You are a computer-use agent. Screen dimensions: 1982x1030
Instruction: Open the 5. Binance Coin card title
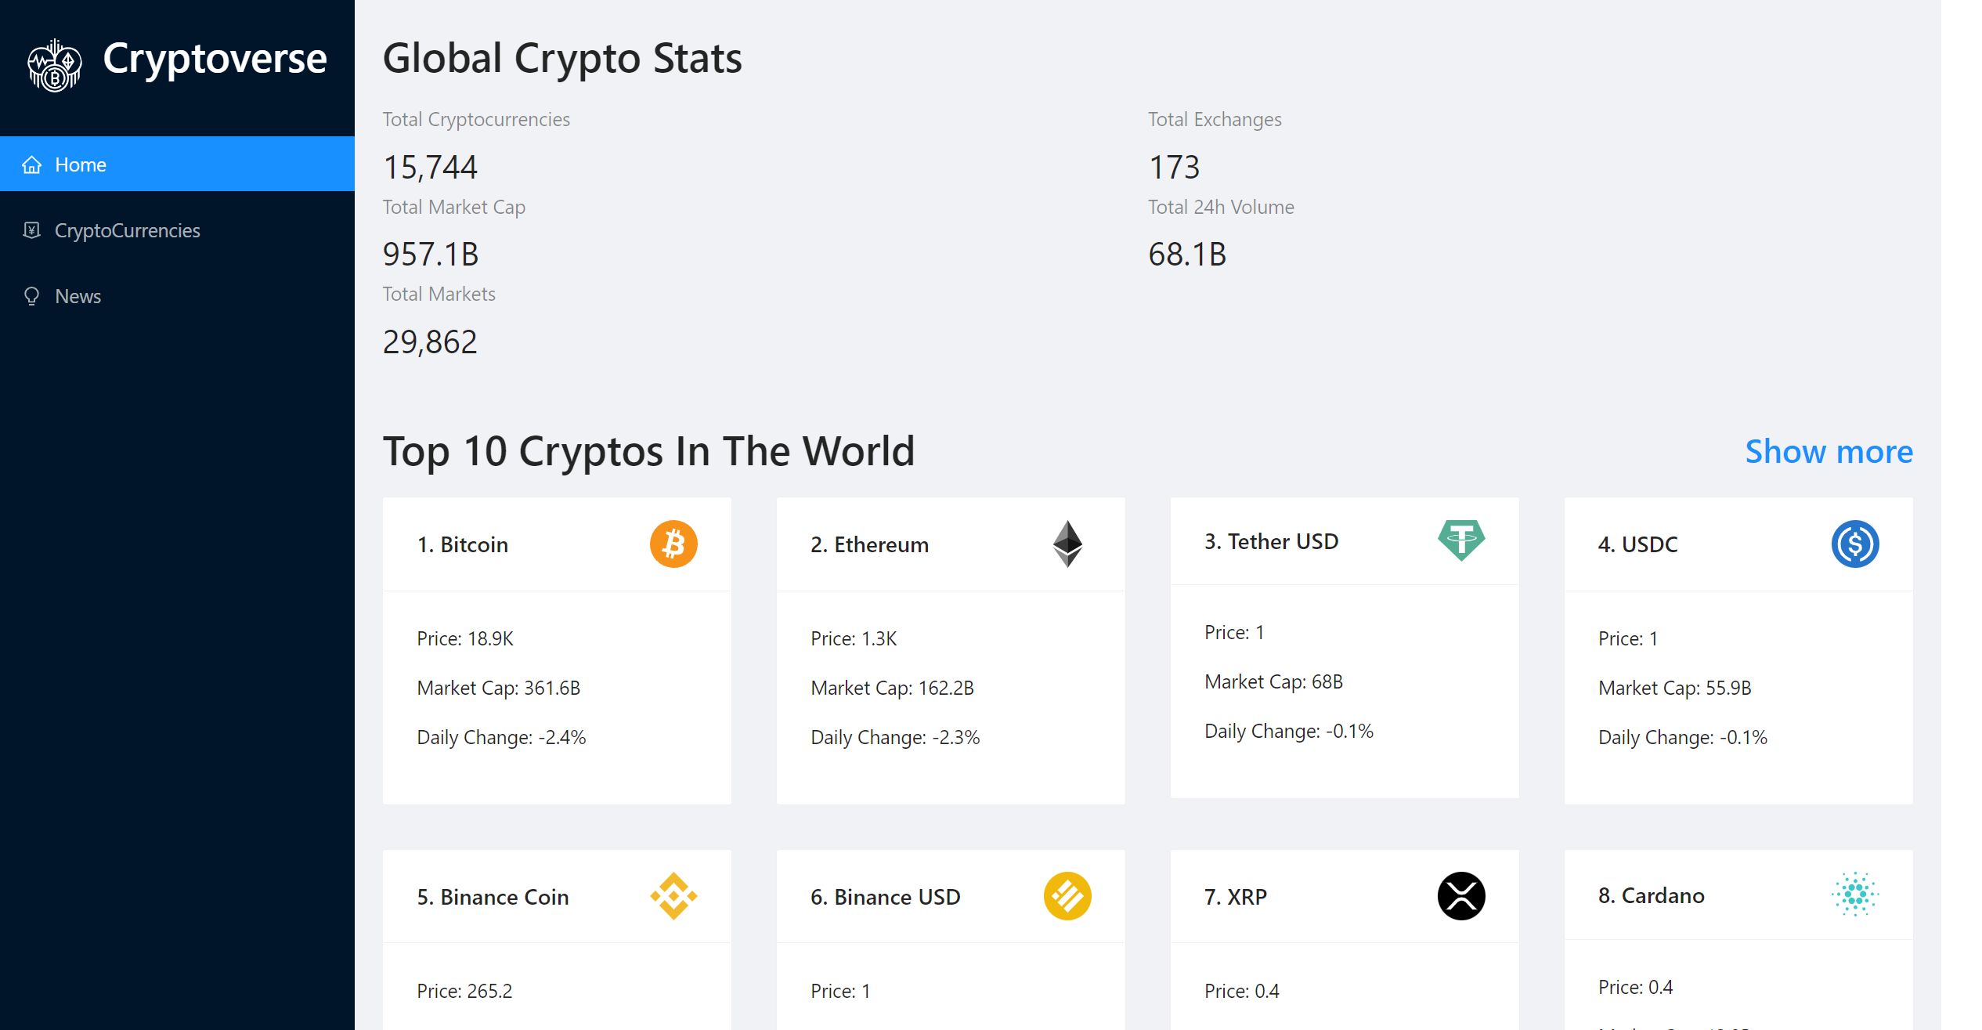pos(493,897)
